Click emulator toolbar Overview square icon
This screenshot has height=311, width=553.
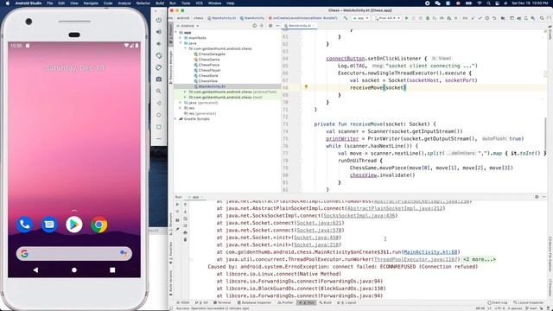[159, 127]
